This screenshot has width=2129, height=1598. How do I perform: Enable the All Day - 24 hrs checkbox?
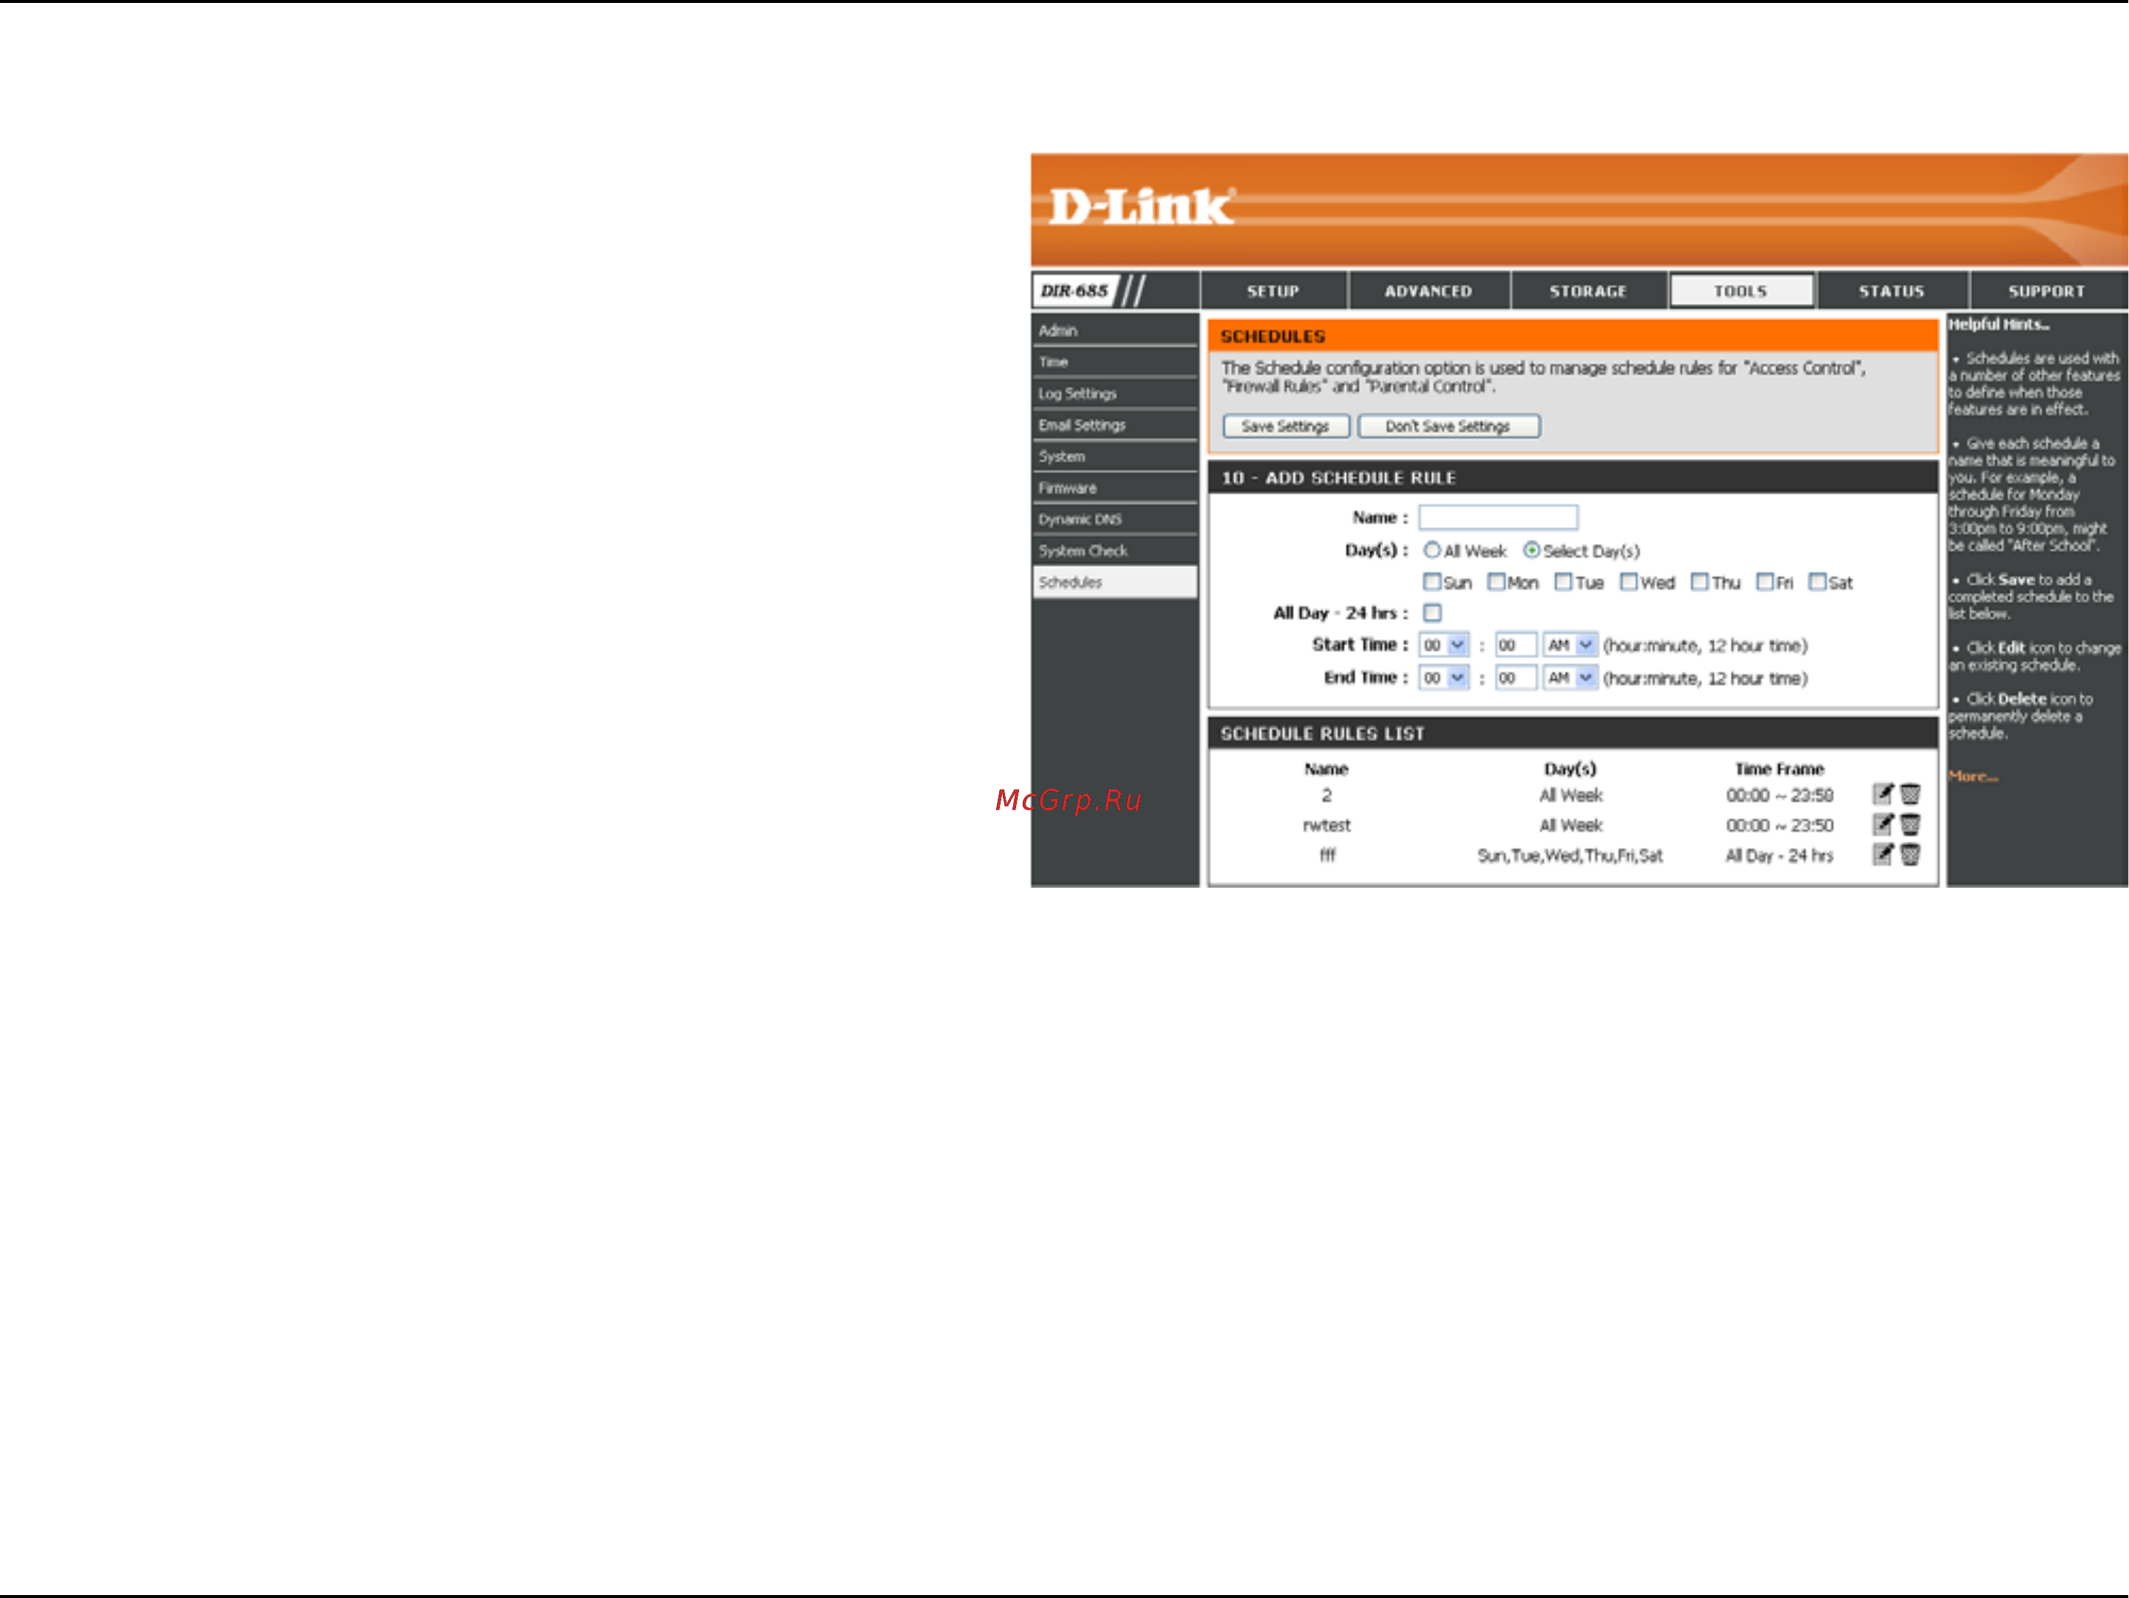(1432, 613)
